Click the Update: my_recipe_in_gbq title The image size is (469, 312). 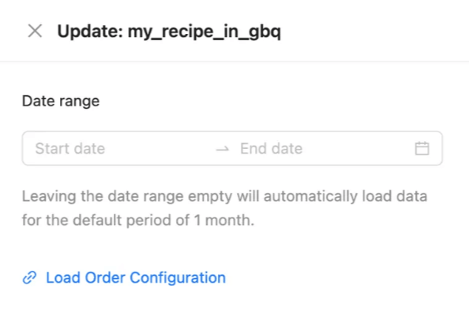[x=169, y=32]
